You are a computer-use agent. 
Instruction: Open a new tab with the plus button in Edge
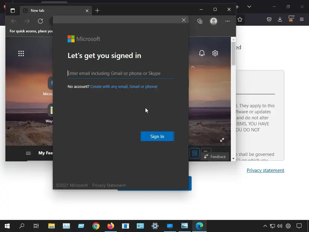[x=97, y=11]
